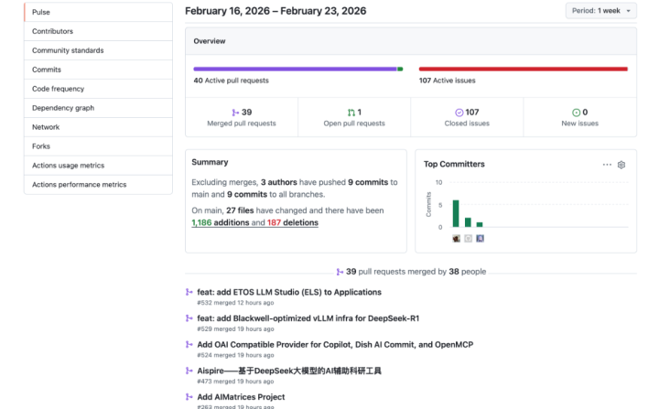Open the Period: 1 week dropdown
This screenshot has width=659, height=409.
[x=600, y=11]
